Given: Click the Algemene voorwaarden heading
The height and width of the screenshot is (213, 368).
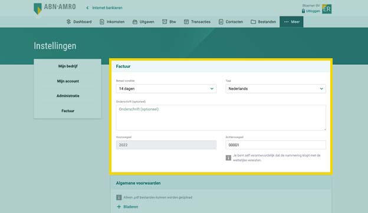Looking at the screenshot, I should pos(138,183).
